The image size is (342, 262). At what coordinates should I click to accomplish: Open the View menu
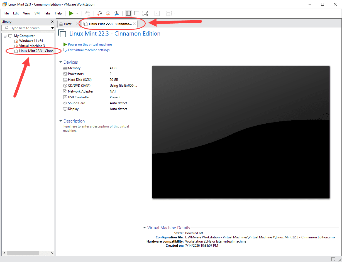coord(26,13)
